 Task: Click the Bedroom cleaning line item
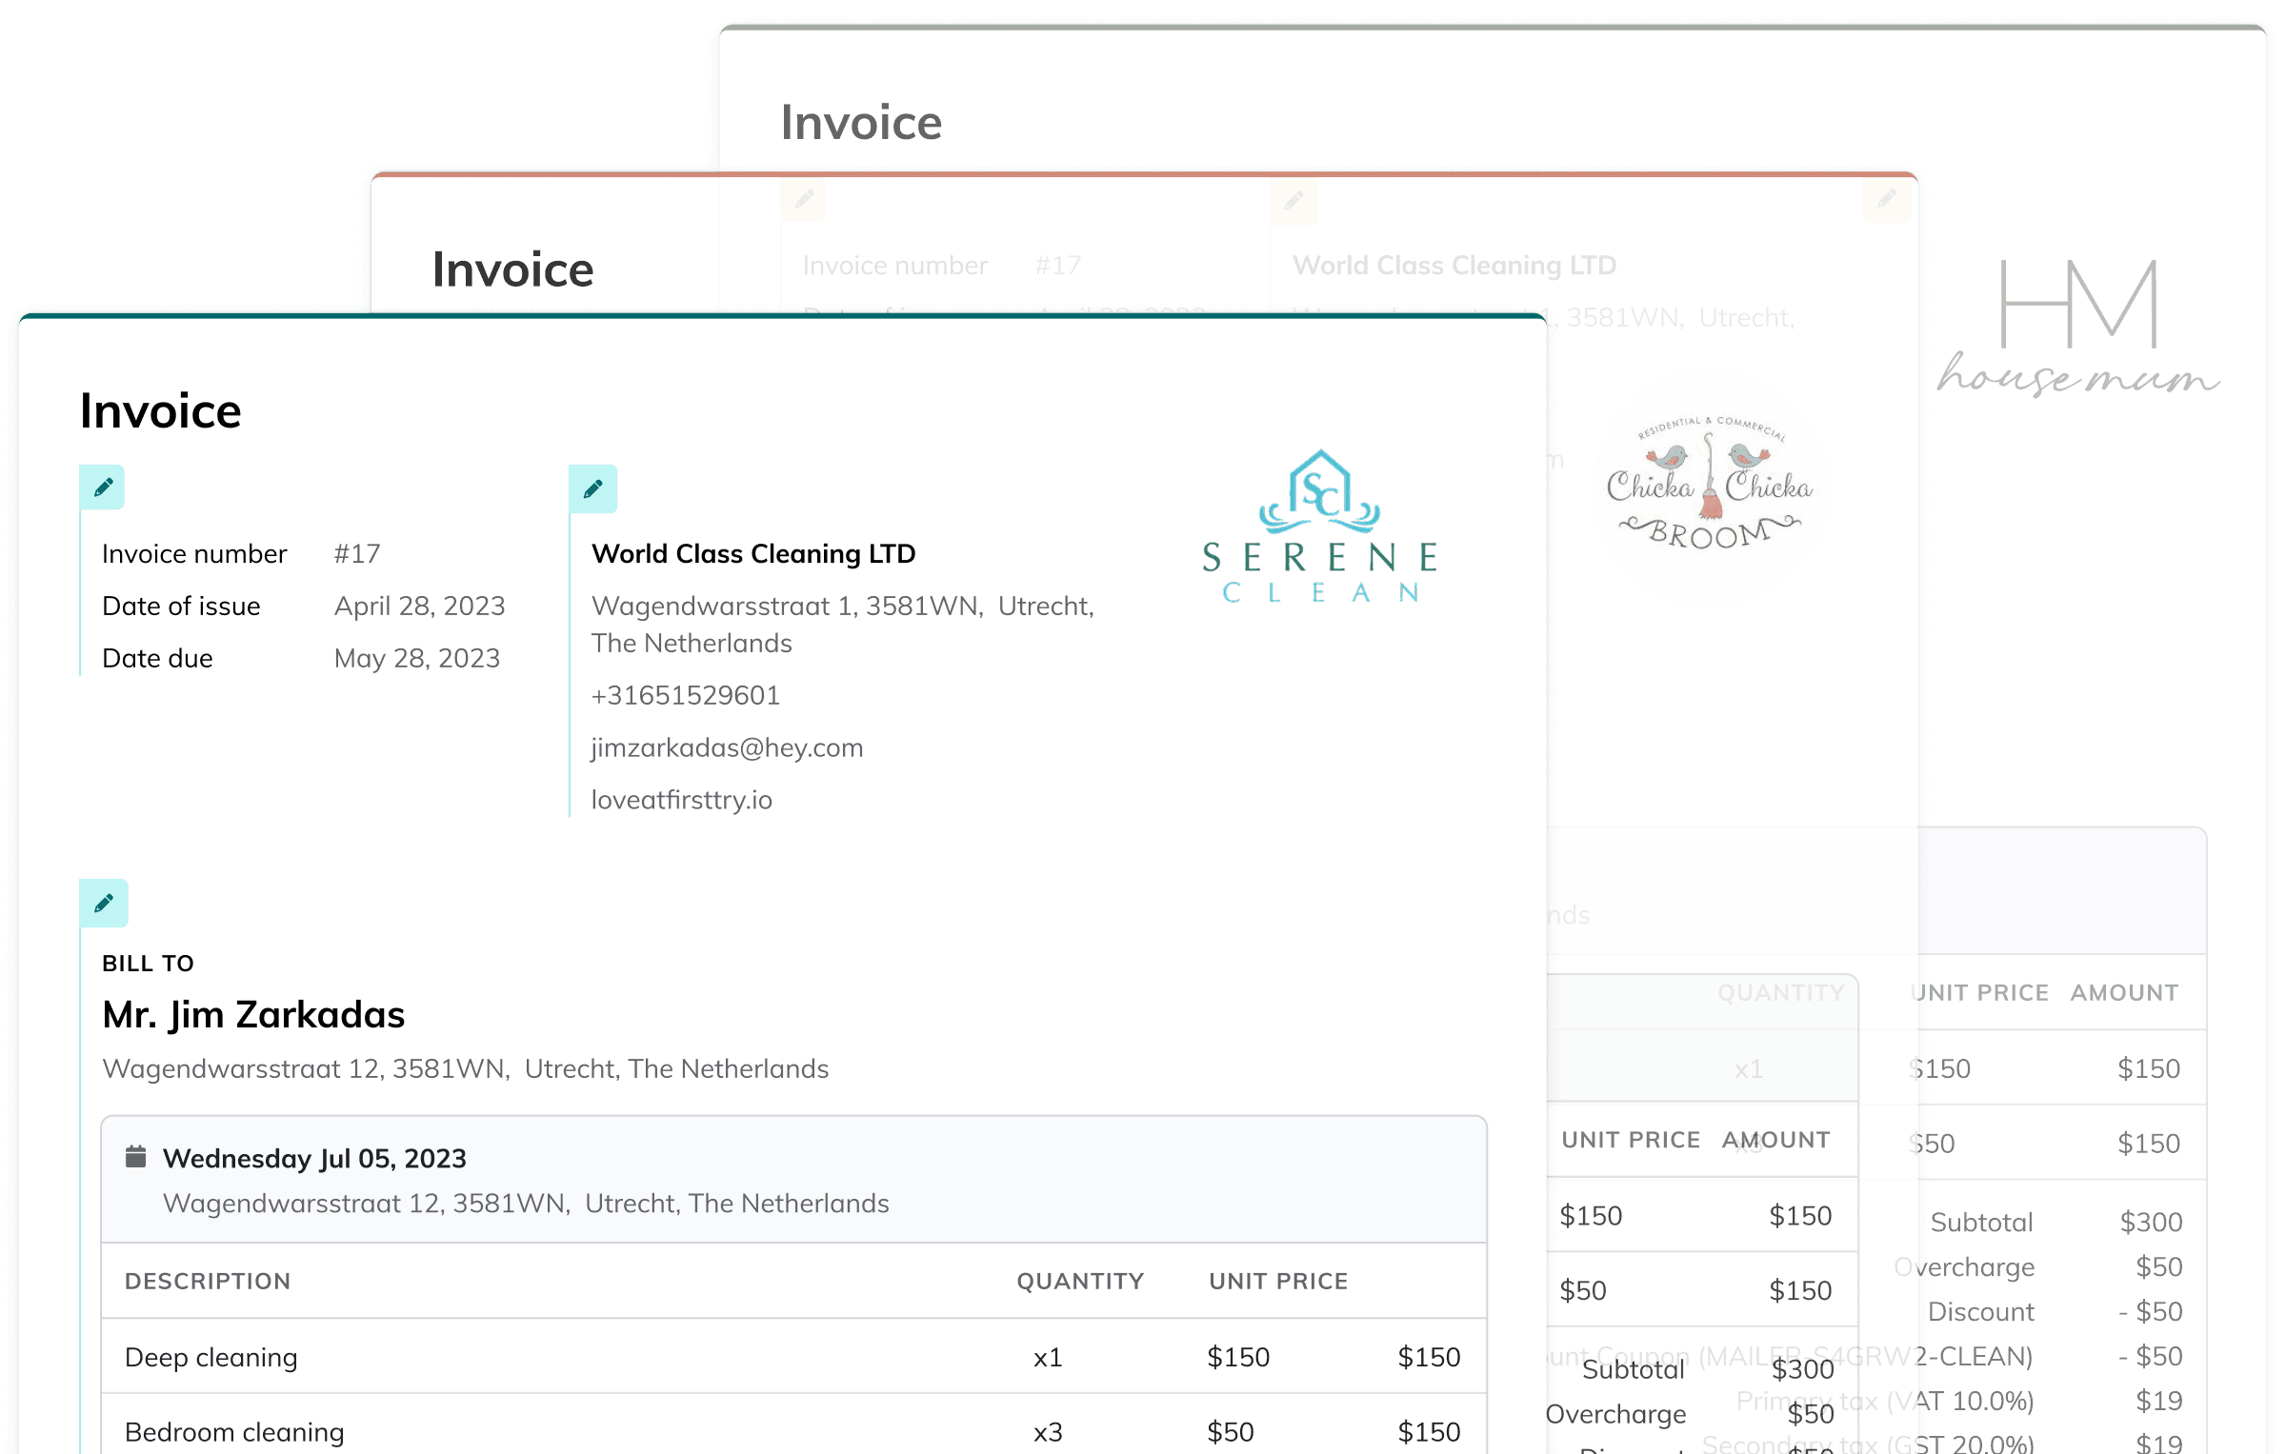pyautogui.click(x=234, y=1432)
